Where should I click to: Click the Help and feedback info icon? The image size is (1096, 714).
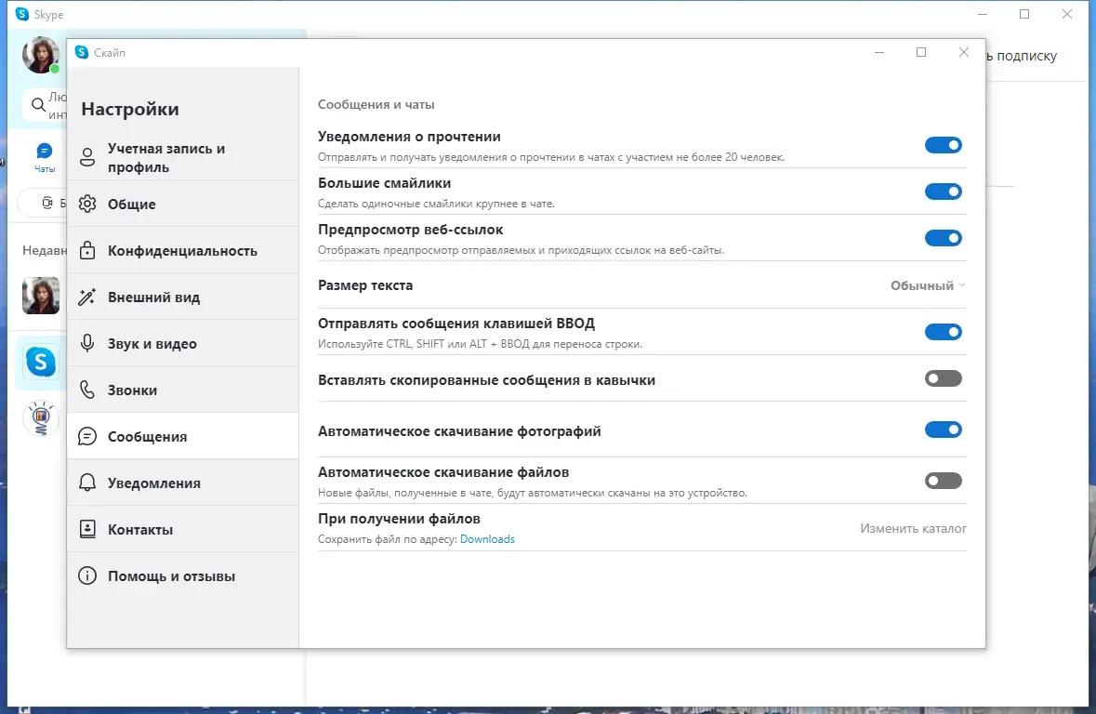[x=87, y=575]
